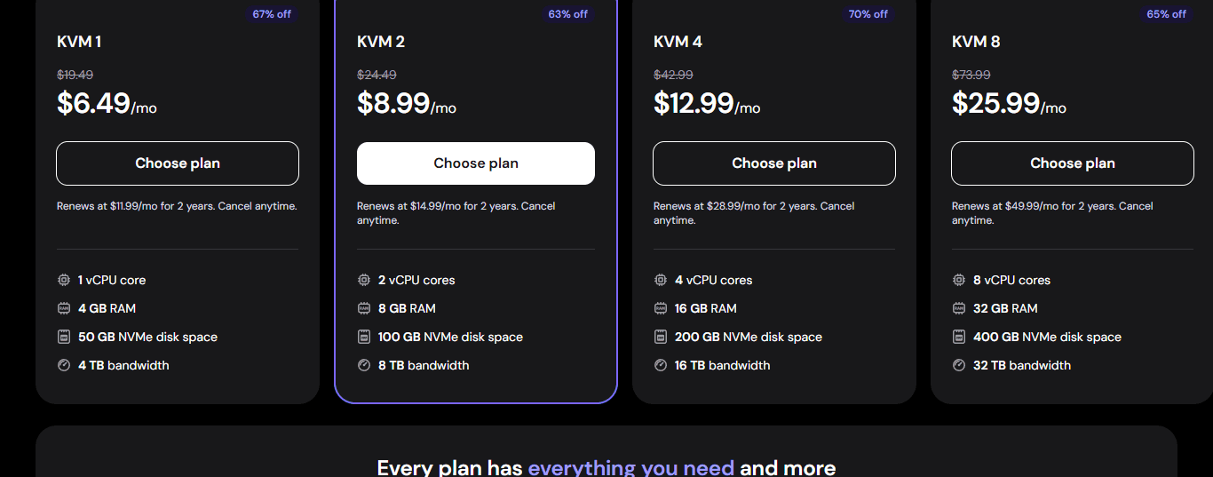The height and width of the screenshot is (477, 1213).
Task: Click the vCPU cores icon in KVM 4
Action: (x=661, y=280)
